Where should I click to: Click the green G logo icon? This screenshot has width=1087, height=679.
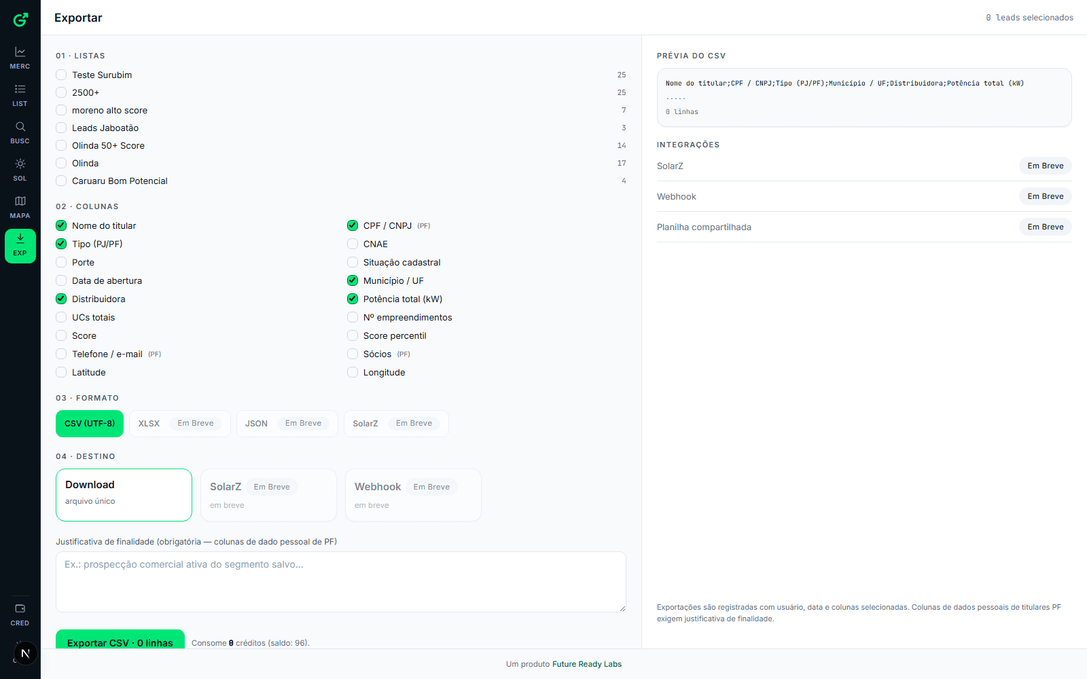[20, 20]
